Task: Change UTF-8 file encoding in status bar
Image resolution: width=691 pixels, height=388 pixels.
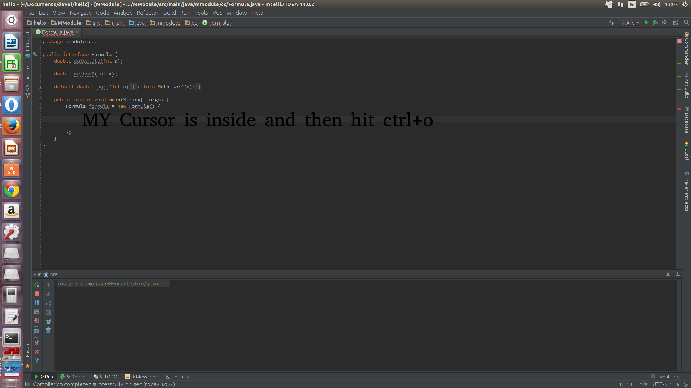Action: pos(661,384)
